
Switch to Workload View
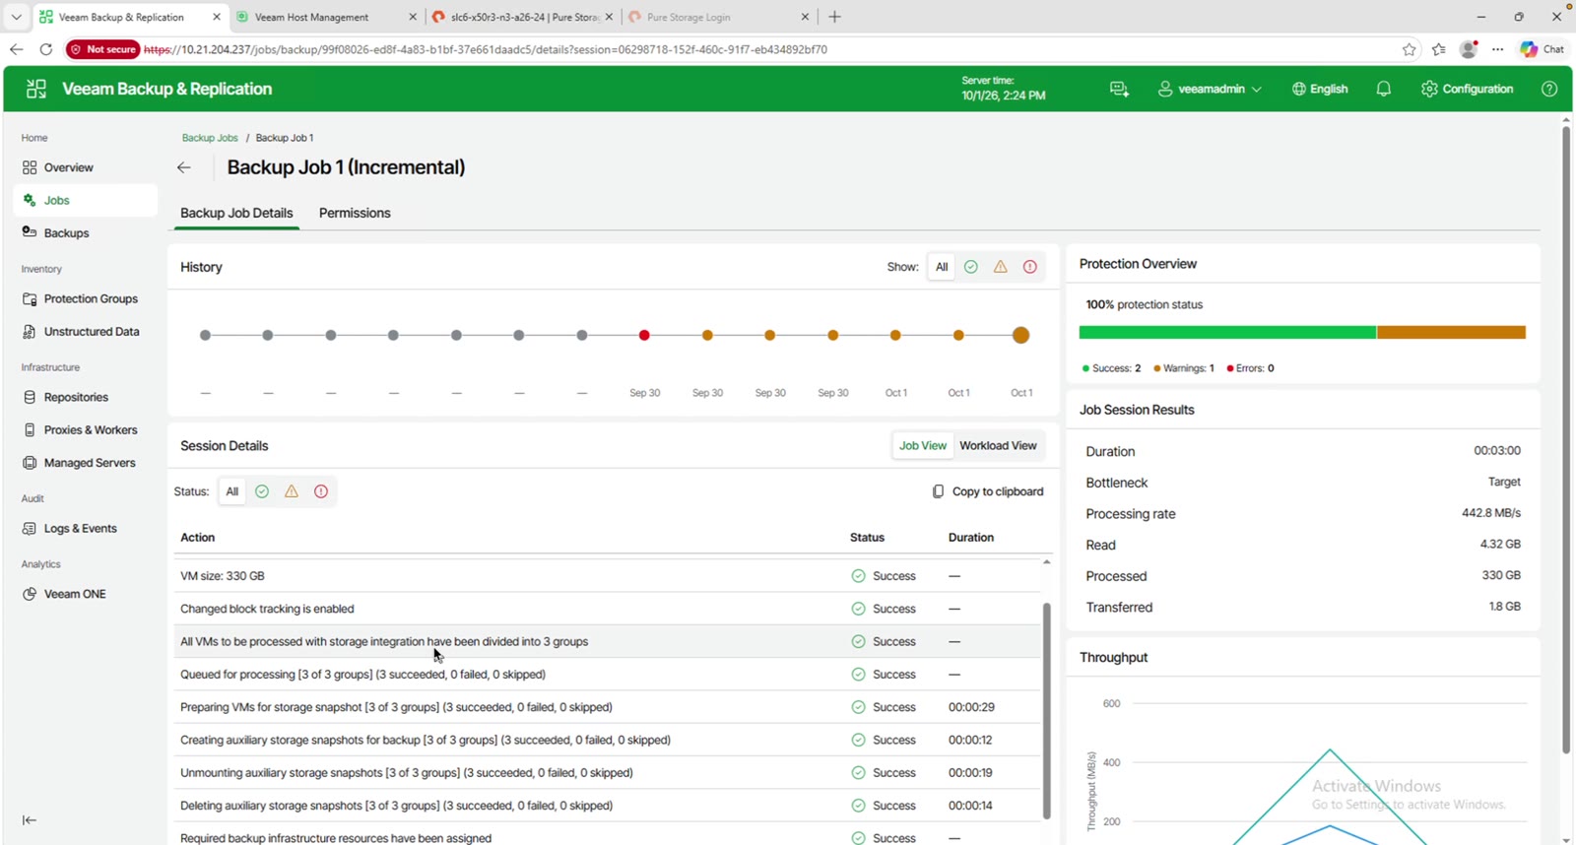pos(998,445)
